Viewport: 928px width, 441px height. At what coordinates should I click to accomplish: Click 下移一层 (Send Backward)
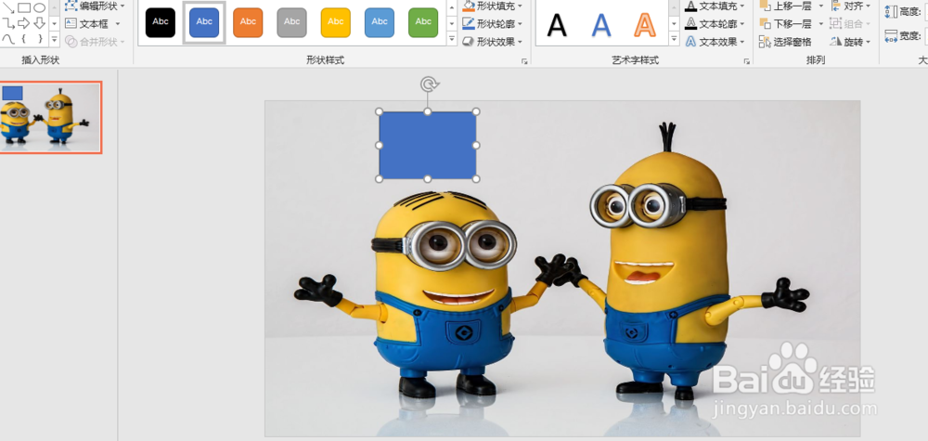[785, 24]
